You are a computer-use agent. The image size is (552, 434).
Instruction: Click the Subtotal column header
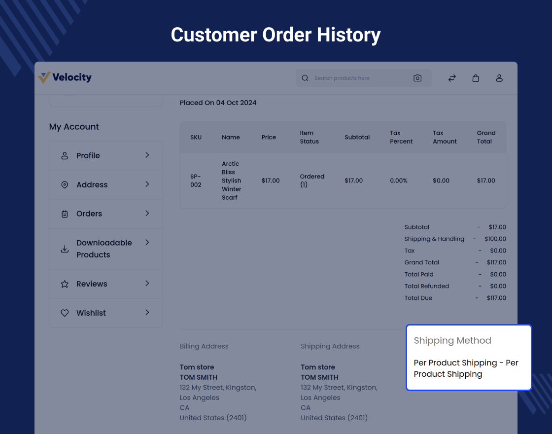(x=357, y=138)
